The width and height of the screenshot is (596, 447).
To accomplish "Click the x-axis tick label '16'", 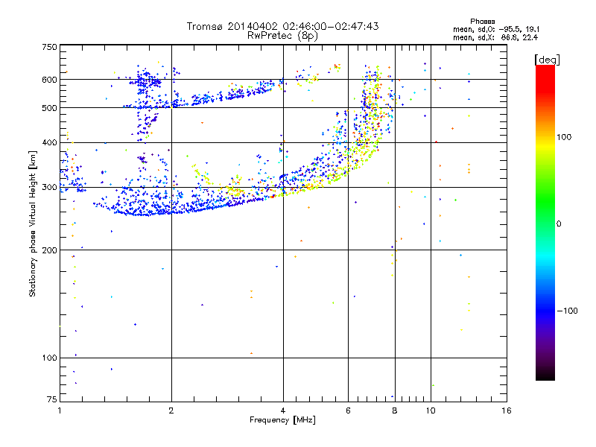I will (507, 410).
